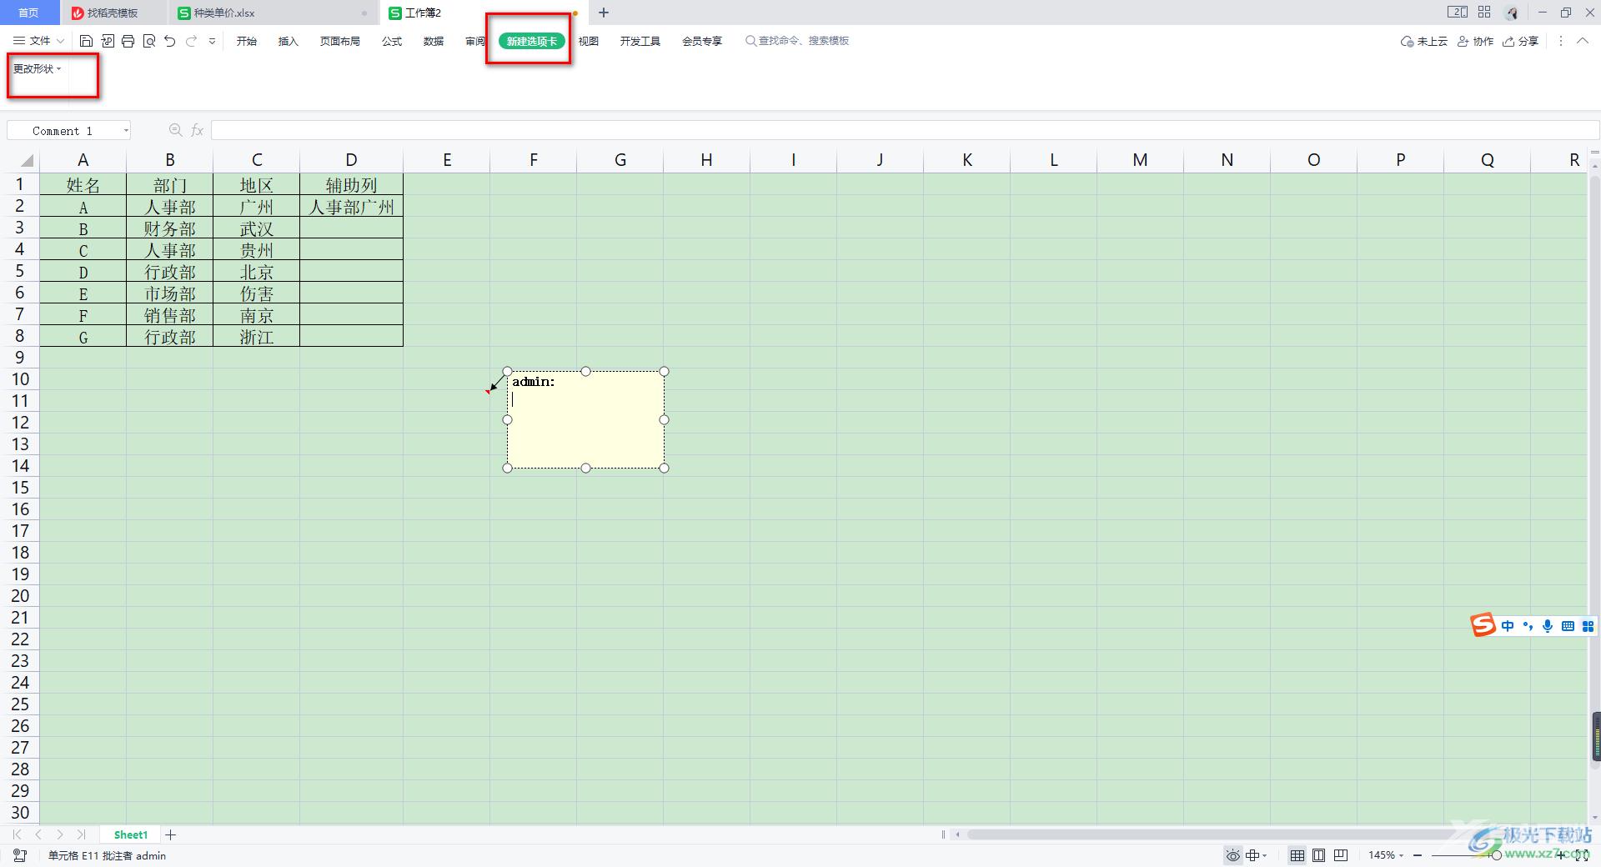Screen dimensions: 1601x867
Task: Open a new document tab with plus
Action: pos(604,13)
